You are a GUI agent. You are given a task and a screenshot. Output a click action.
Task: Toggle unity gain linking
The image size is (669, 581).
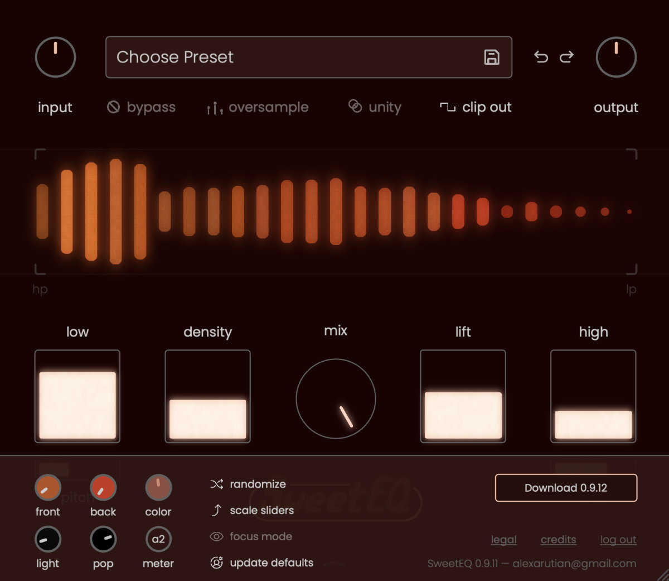coord(375,107)
